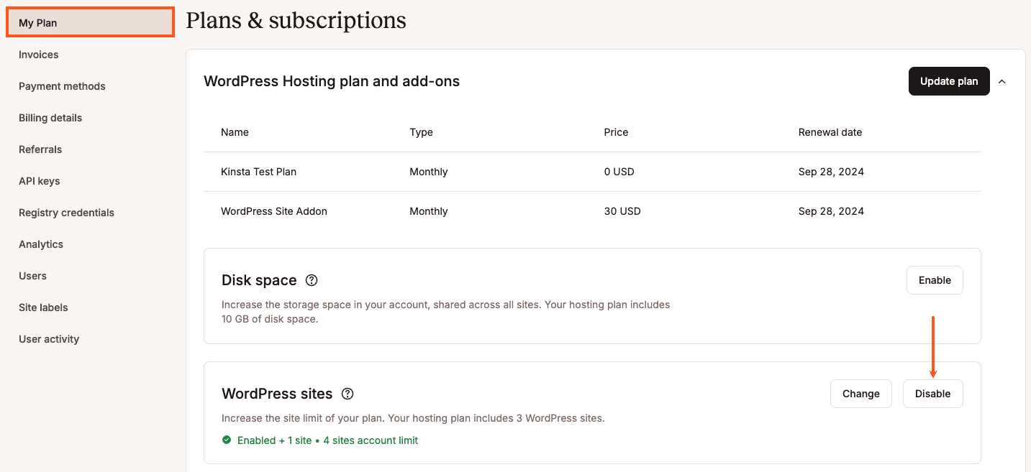Disable the WordPress sites add-on

pos(932,394)
